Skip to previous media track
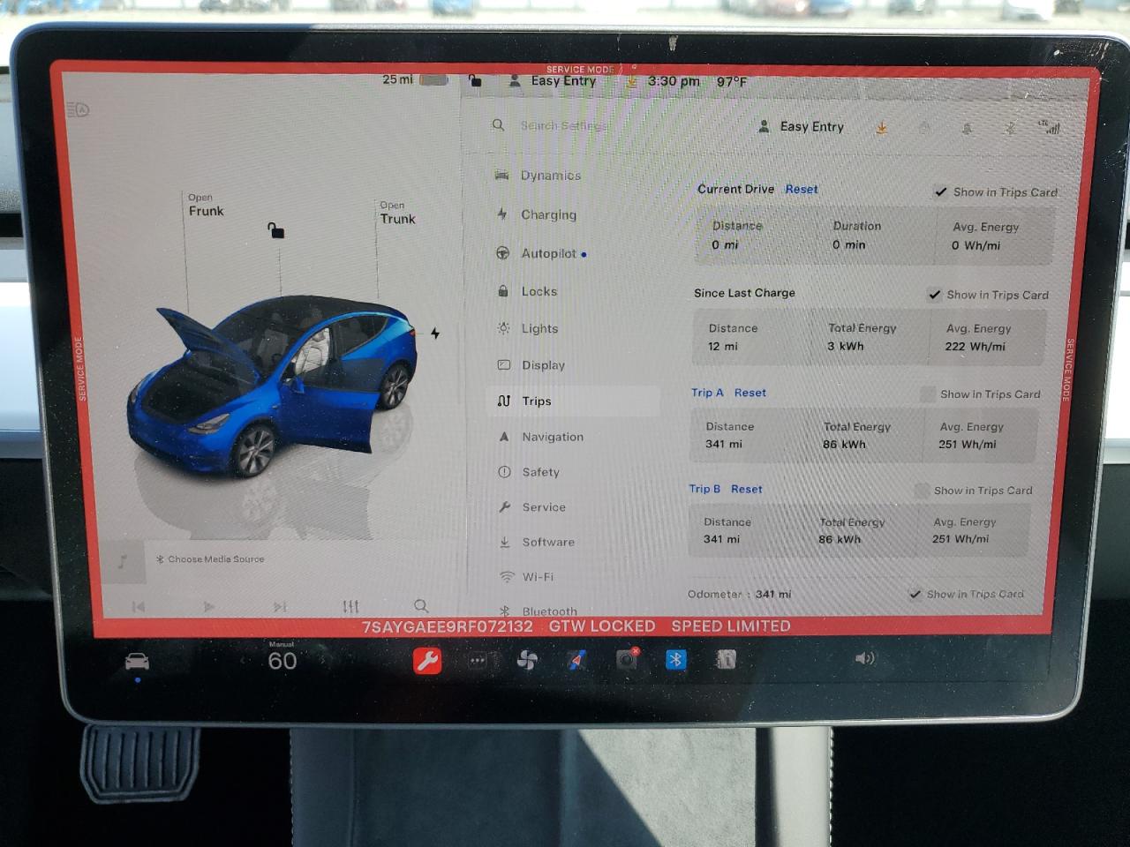The height and width of the screenshot is (847, 1130). click(x=139, y=606)
